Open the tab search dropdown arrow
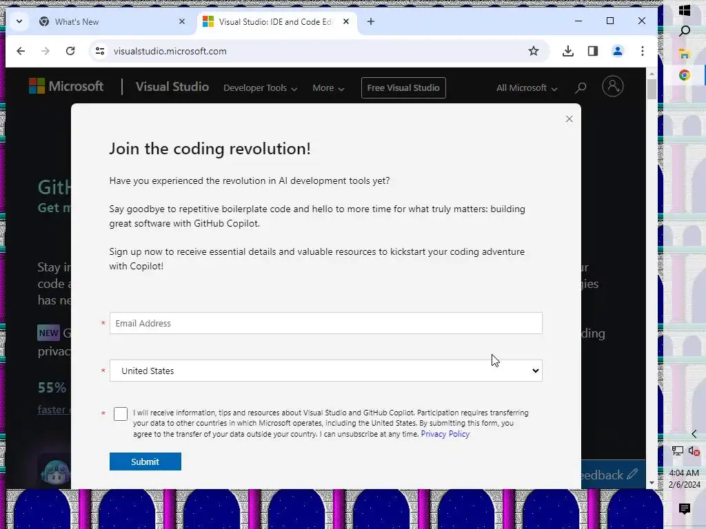The height and width of the screenshot is (529, 706). [x=19, y=21]
